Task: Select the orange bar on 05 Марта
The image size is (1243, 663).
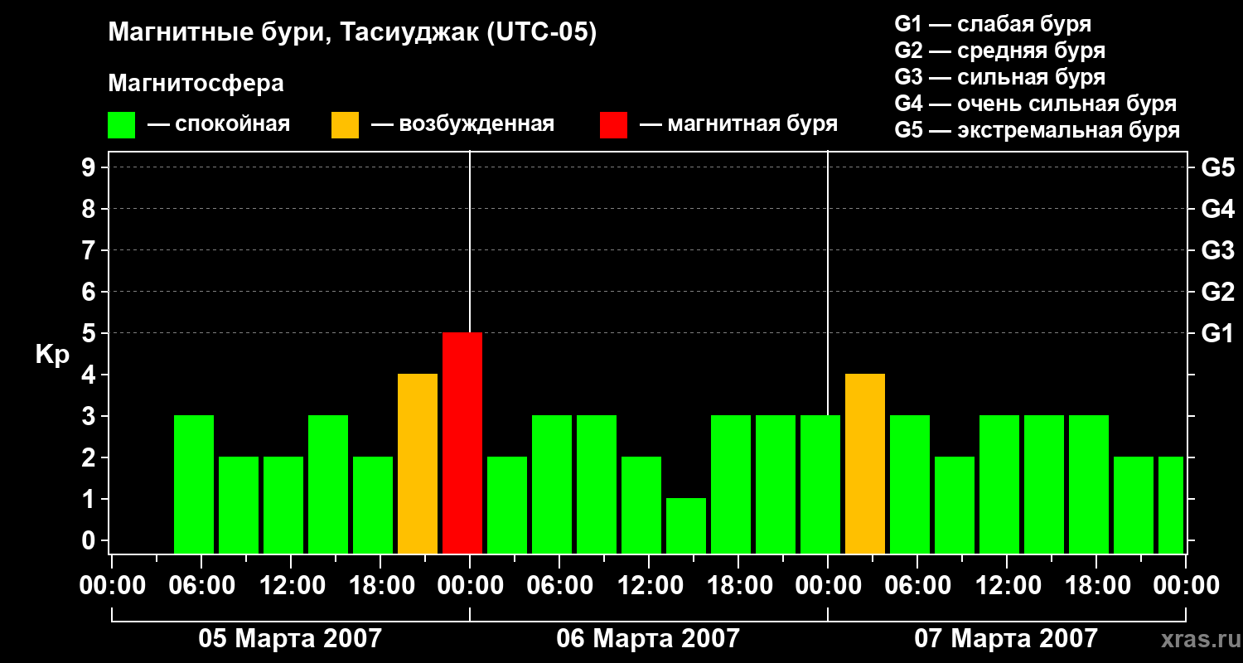Action: [x=418, y=464]
